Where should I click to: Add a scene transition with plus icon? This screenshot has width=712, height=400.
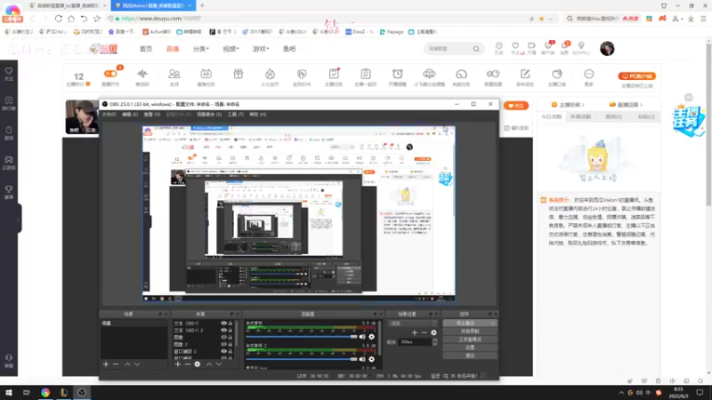414,332
